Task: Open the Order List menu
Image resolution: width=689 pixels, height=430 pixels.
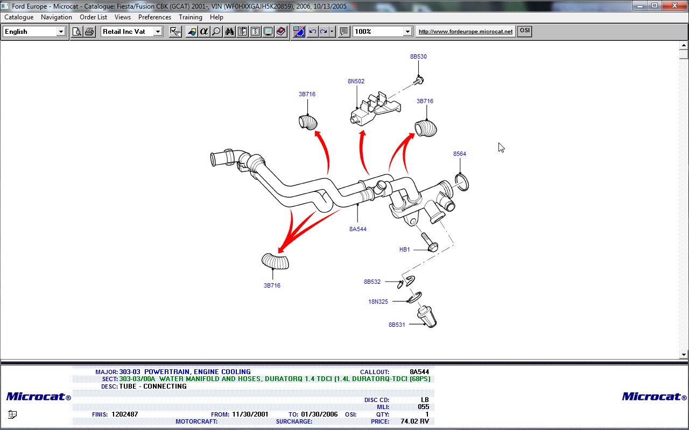Action: pyautogui.click(x=93, y=17)
